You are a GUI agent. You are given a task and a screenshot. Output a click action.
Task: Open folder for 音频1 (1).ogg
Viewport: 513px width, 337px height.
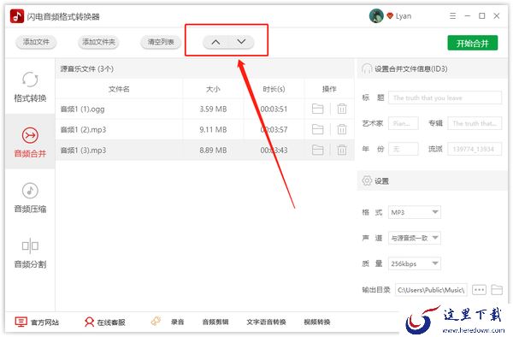coord(317,109)
